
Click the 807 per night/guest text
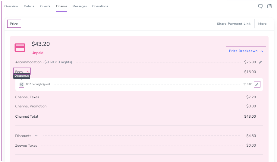point(38,84)
